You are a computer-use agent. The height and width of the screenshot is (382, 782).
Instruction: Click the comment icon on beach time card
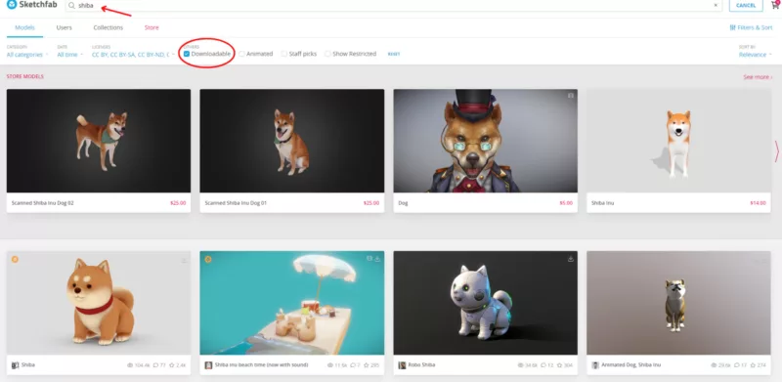(353, 365)
